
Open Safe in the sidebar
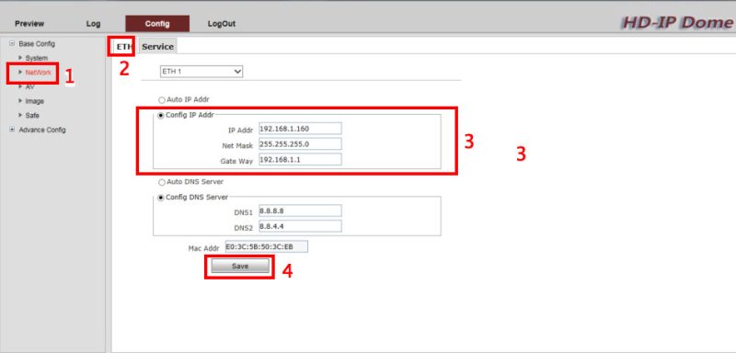tap(32, 115)
